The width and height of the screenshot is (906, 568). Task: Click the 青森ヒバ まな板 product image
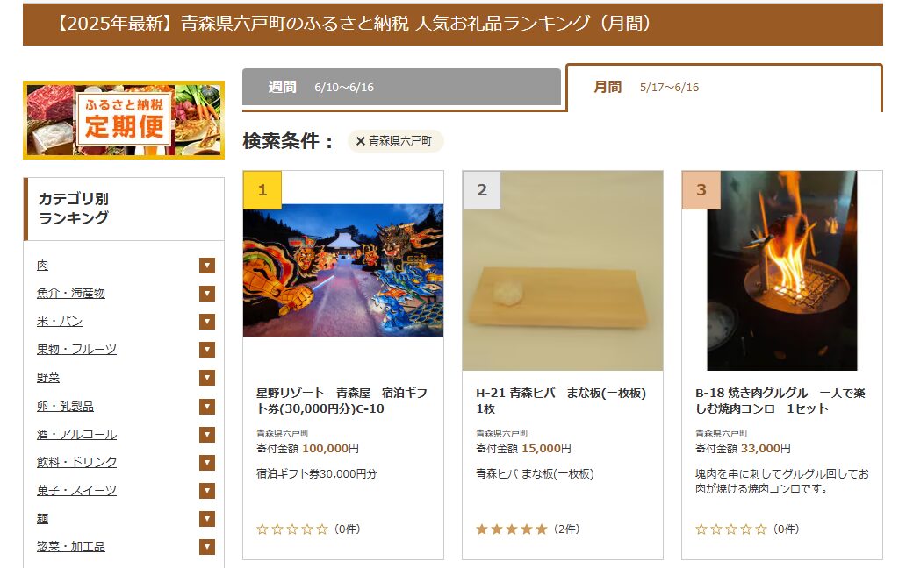coord(563,271)
